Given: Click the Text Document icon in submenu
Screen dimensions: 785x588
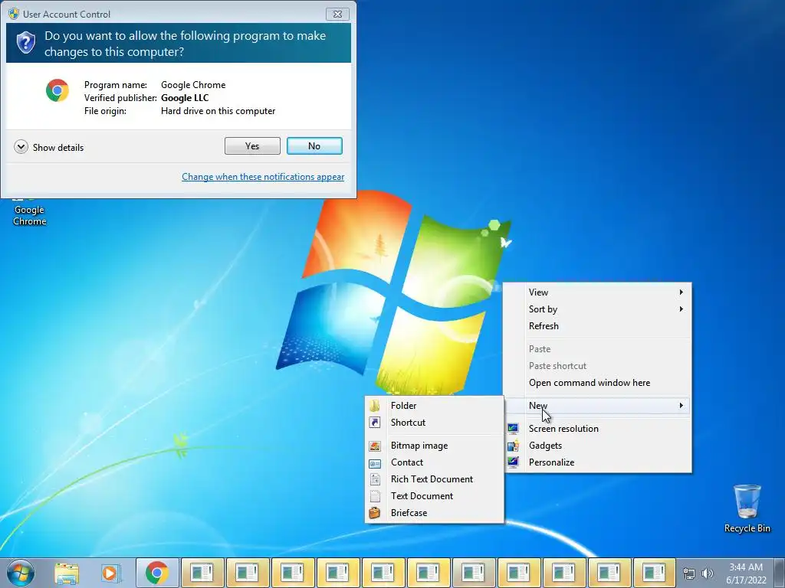Looking at the screenshot, I should click(x=375, y=496).
